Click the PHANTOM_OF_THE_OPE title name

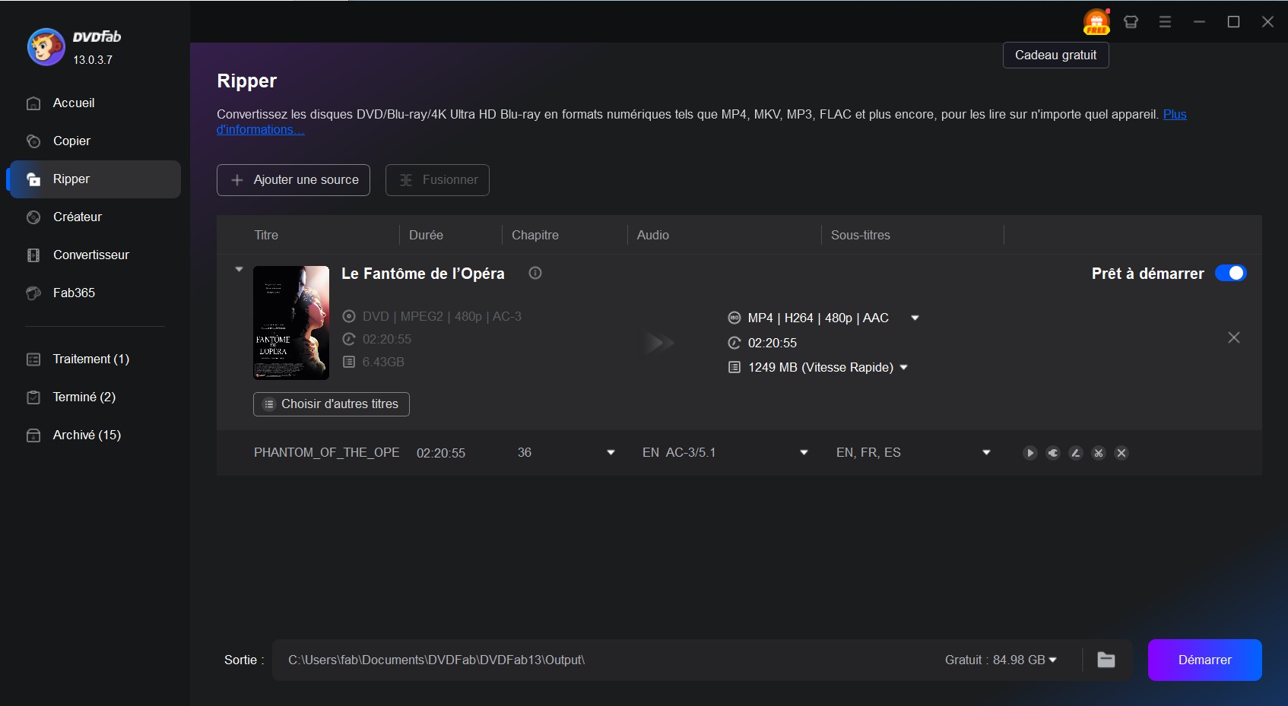click(x=327, y=453)
